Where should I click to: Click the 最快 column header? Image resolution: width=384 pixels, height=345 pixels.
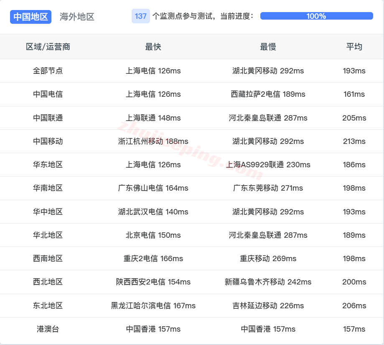click(153, 47)
